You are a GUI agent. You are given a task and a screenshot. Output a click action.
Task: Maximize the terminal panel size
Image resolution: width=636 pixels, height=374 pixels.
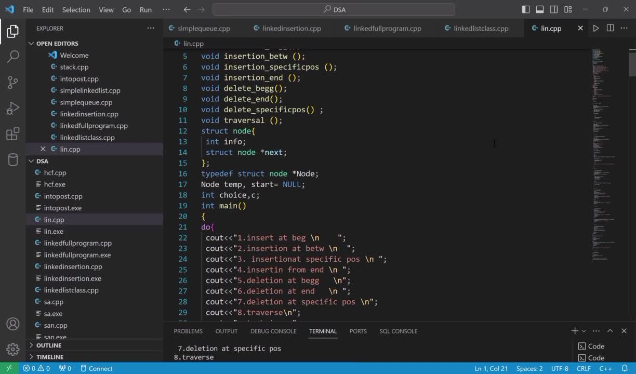coord(611,331)
